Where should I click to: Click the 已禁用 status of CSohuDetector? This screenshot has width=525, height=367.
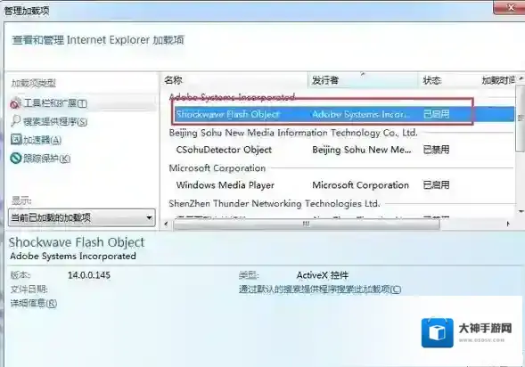coord(436,150)
